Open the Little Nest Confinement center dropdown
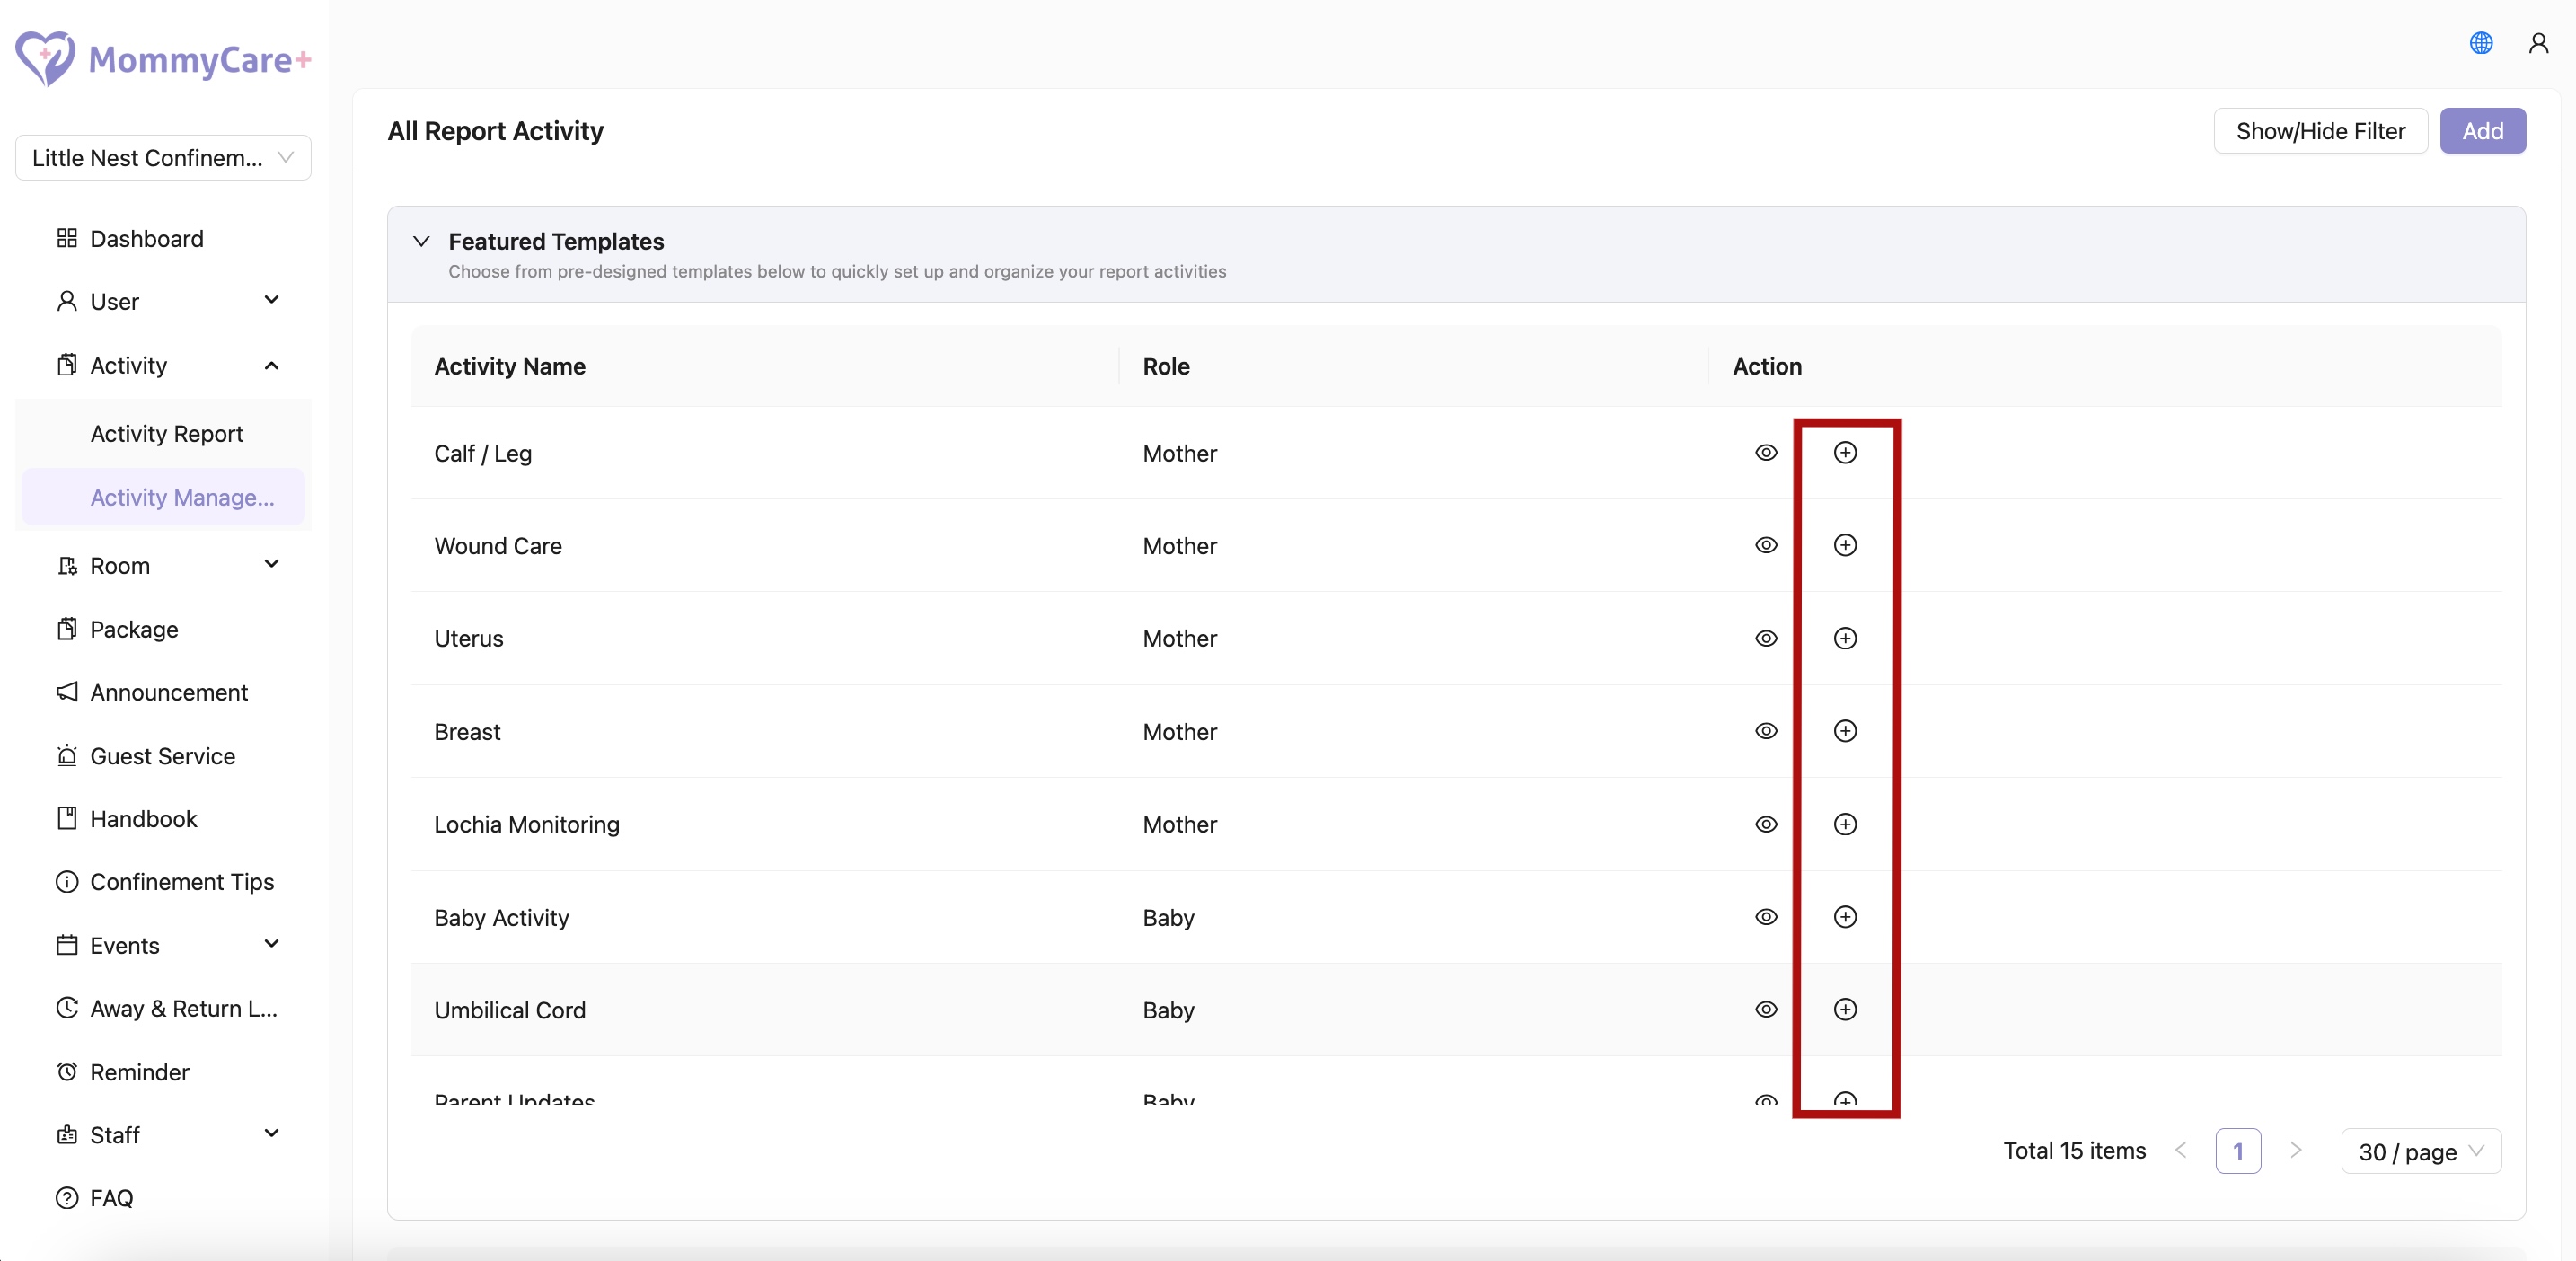The width and height of the screenshot is (2576, 1261). (x=163, y=158)
